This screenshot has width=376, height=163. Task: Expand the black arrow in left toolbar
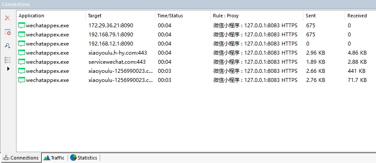8,69
